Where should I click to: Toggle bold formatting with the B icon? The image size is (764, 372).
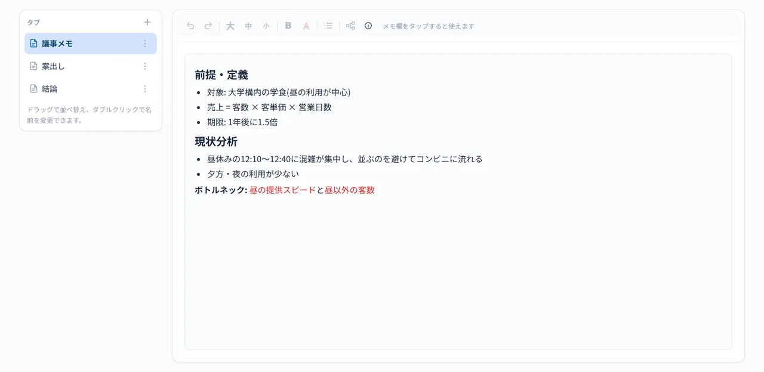pos(288,26)
